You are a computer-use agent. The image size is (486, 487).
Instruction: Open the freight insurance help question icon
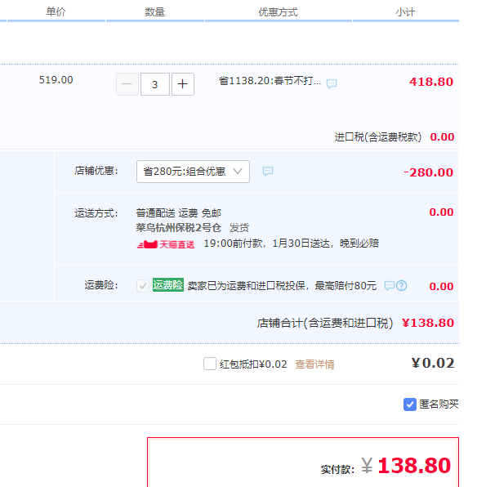point(402,285)
